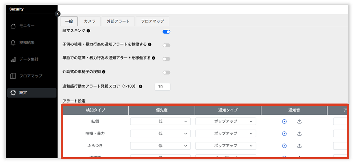Play notification sound for 喧嘩・暴力
Image resolution: width=354 pixels, height=163 pixels.
284,134
